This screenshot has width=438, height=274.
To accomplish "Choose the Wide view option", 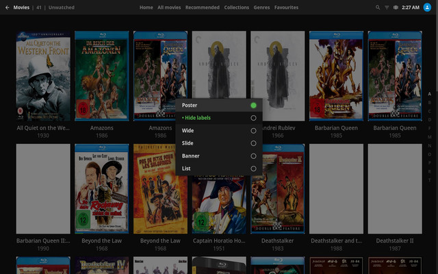I will 219,131.
